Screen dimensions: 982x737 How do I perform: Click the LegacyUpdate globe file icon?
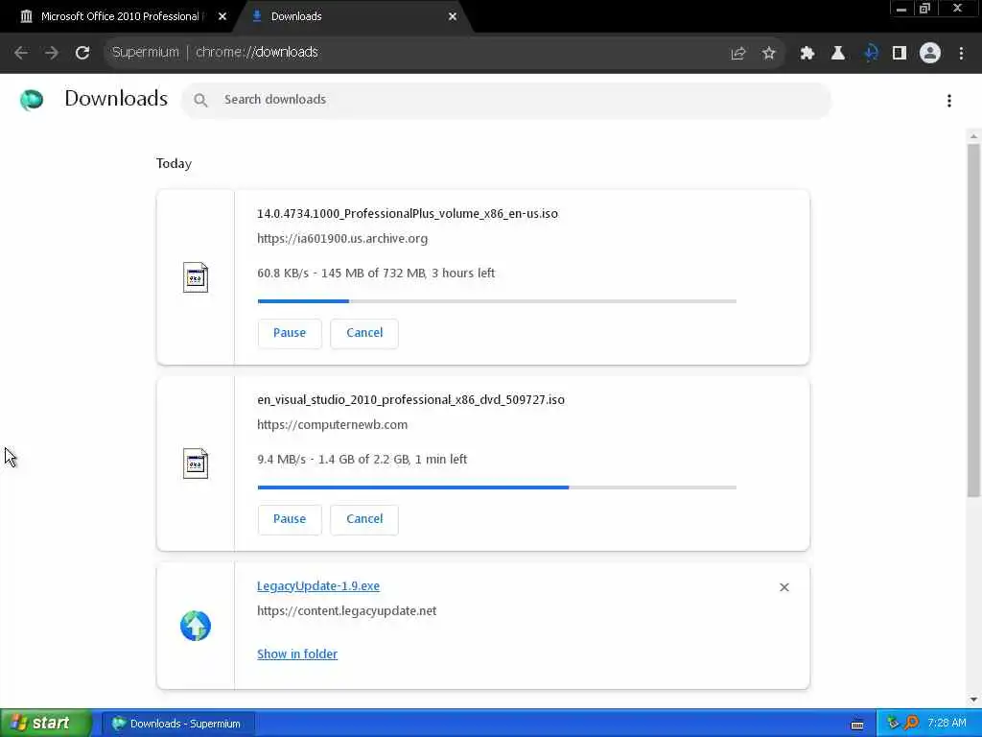[x=196, y=626]
